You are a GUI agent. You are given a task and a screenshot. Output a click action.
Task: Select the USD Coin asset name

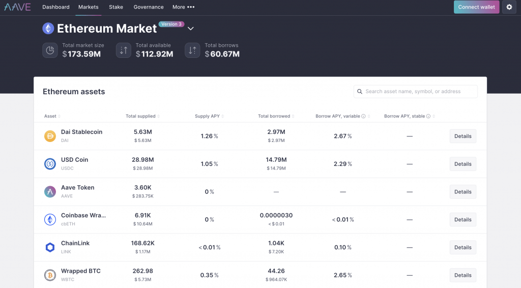click(x=74, y=160)
